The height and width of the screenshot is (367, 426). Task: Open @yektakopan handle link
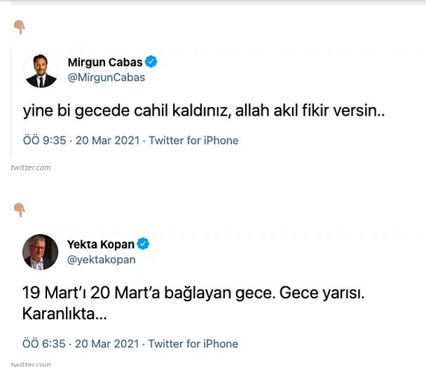click(102, 260)
